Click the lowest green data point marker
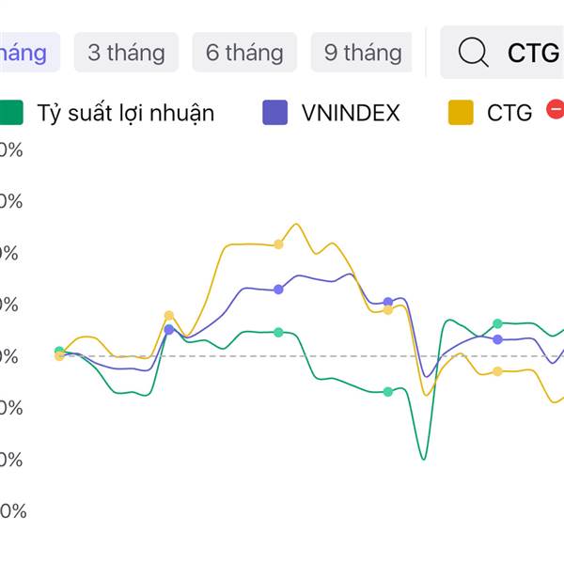564x564 pixels. pos(388,392)
